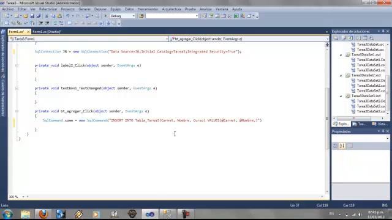Open the Herramientas menu
The width and height of the screenshot is (392, 220).
(148, 9)
